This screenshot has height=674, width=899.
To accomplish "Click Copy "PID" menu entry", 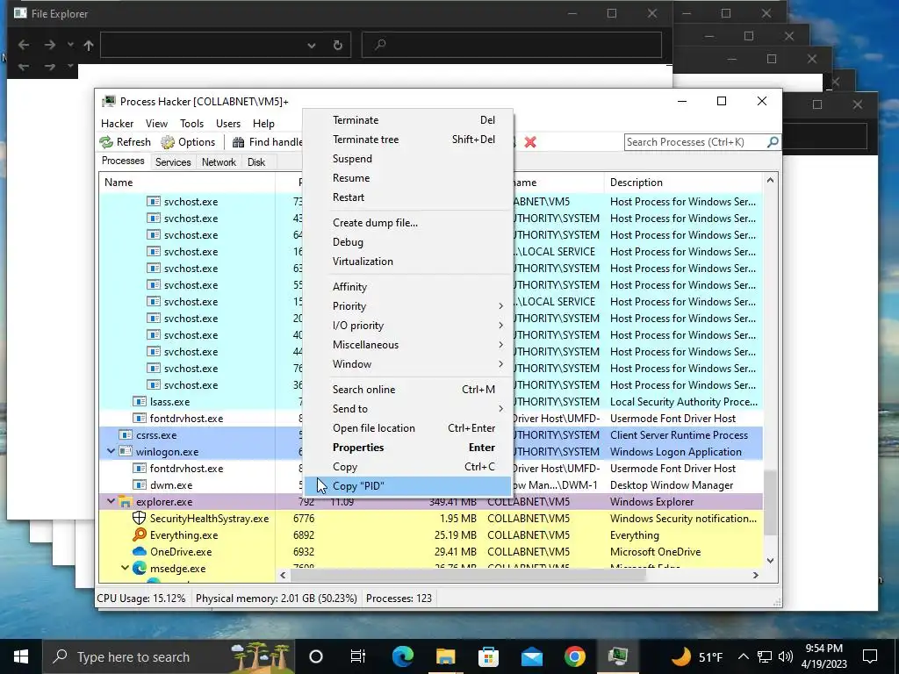I will pyautogui.click(x=407, y=486).
